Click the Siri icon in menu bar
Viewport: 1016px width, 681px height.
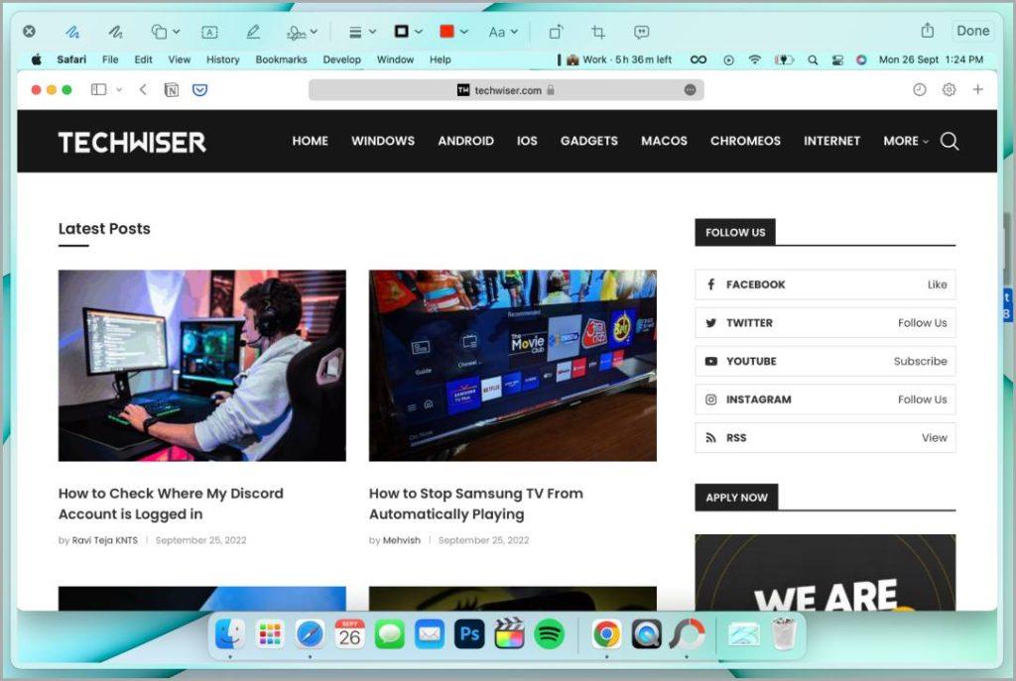pyautogui.click(x=861, y=59)
